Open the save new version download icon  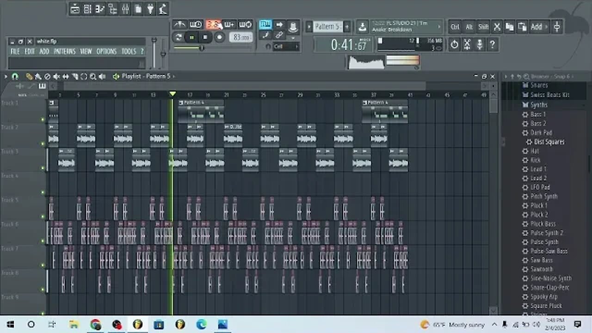point(363,27)
